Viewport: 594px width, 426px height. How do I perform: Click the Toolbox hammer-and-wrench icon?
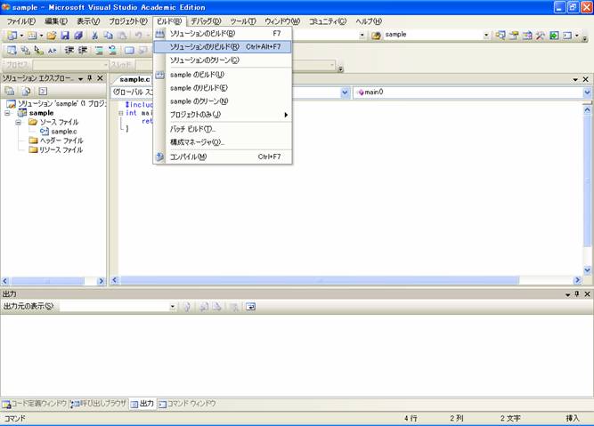point(540,35)
